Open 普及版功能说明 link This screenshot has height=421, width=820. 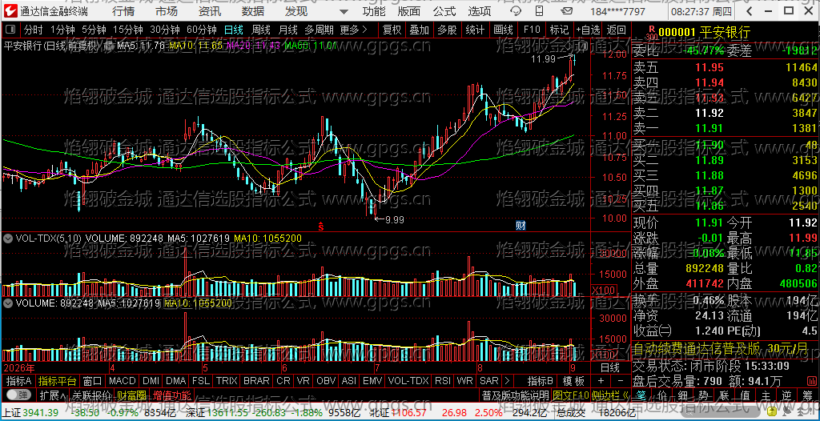(x=515, y=395)
